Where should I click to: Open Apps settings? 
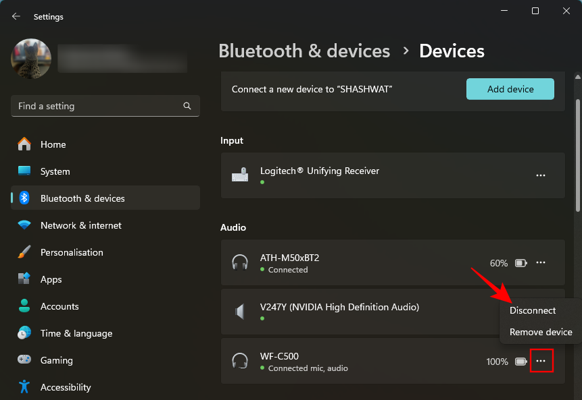pos(105,279)
